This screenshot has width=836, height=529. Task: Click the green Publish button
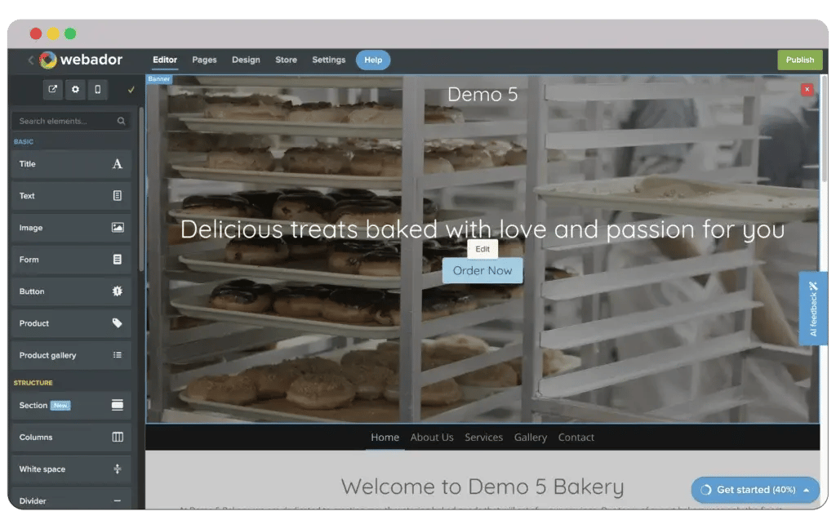point(799,60)
